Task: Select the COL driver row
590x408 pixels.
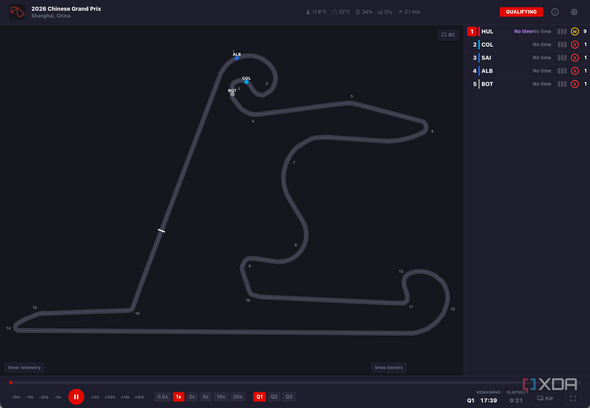Action: 527,45
